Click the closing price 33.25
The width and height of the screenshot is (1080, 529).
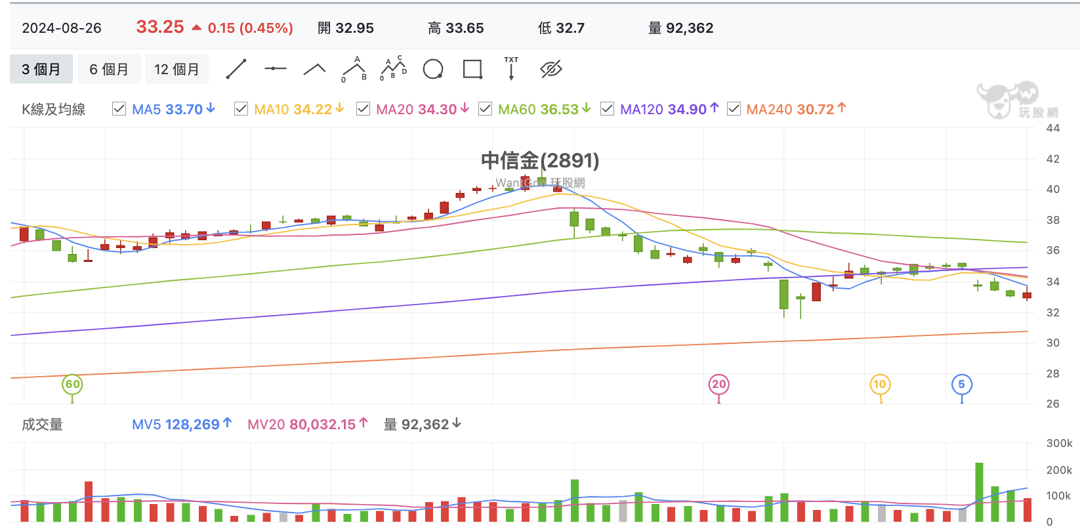pos(160,27)
